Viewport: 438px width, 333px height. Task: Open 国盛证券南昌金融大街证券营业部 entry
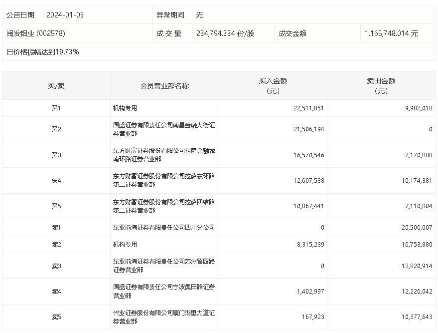[x=163, y=129]
